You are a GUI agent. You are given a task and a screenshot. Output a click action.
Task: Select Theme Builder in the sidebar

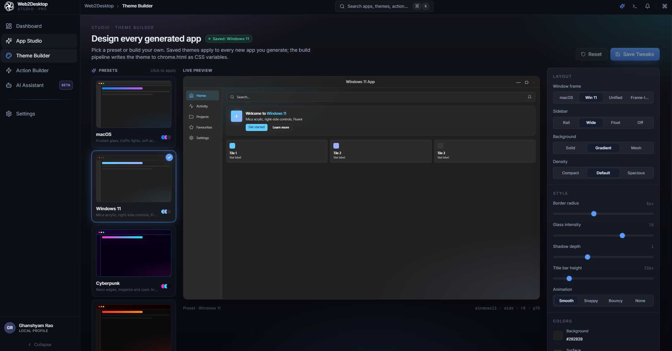click(39, 56)
